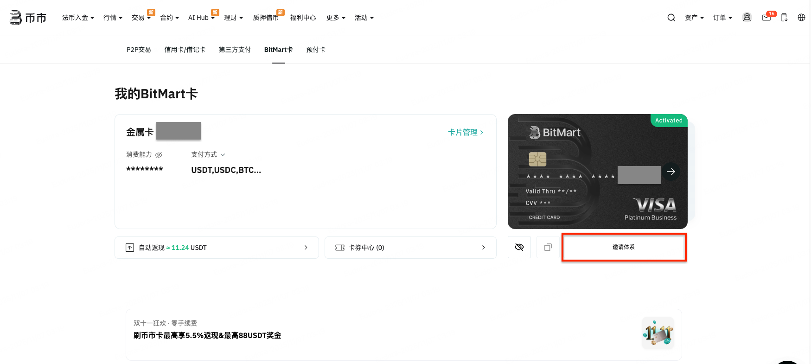The width and height of the screenshot is (811, 364).
Task: Open the globe language selector
Action: pos(801,18)
